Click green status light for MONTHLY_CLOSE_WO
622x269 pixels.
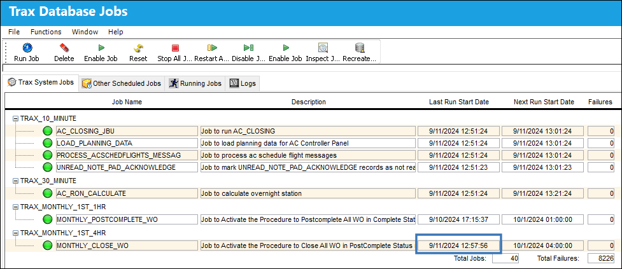point(48,245)
